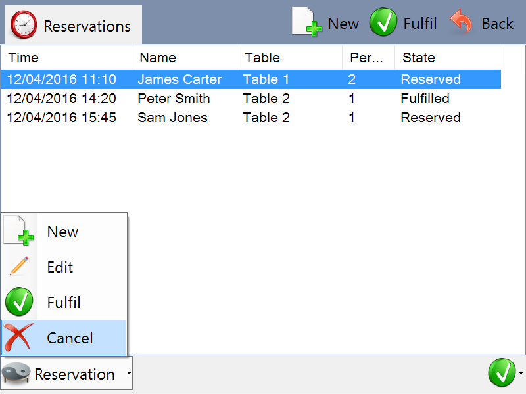
Task: Click the table icon on Reservation button
Action: point(17,374)
